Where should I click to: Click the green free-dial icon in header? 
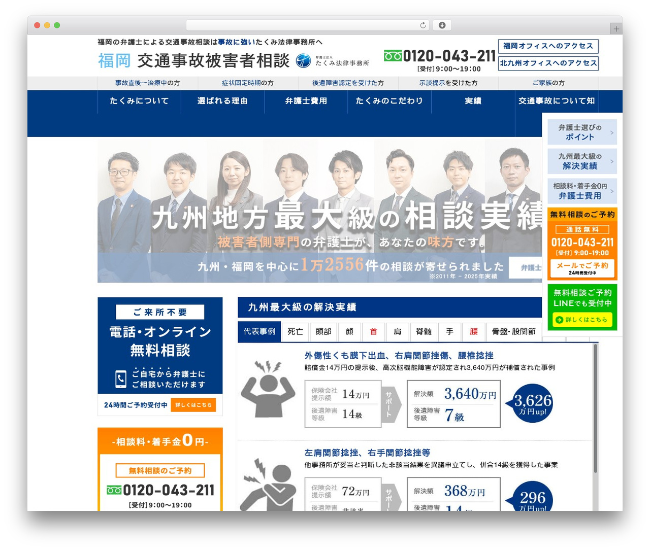pos(393,56)
